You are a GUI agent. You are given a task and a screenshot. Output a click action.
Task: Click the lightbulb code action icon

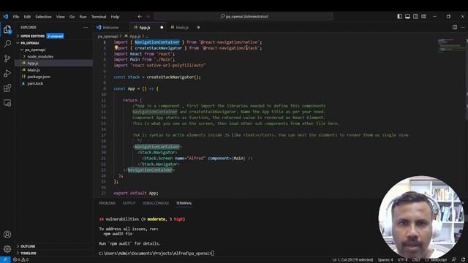116,47
